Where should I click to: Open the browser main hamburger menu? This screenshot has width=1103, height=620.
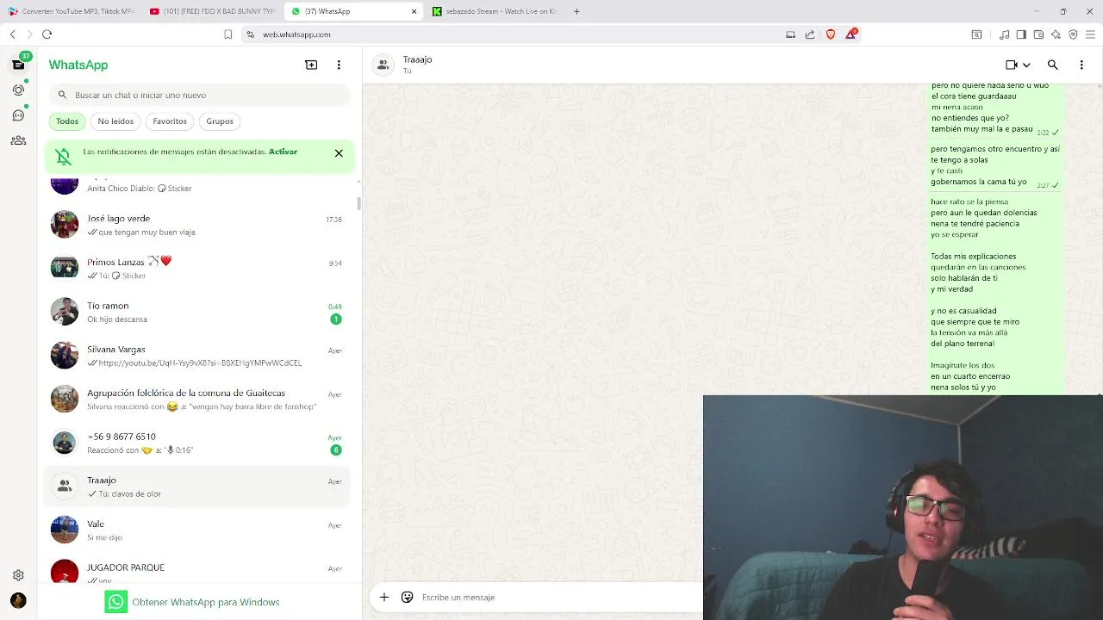click(x=1090, y=34)
